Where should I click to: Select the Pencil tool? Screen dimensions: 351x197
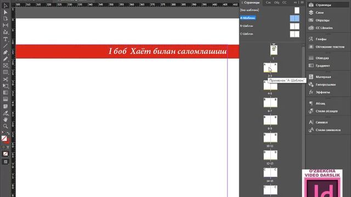point(5,59)
